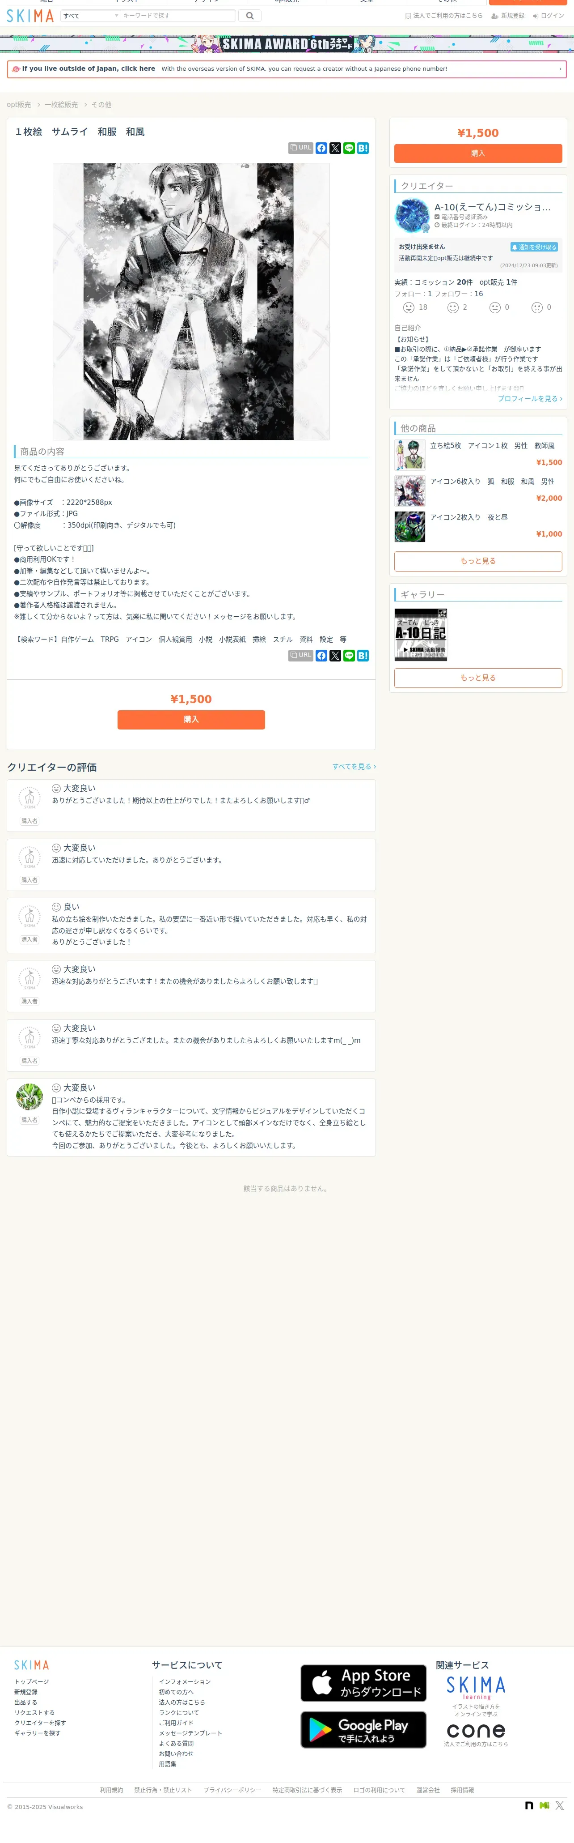Click ログイン in the header
This screenshot has height=1843, width=574.
pos(548,16)
